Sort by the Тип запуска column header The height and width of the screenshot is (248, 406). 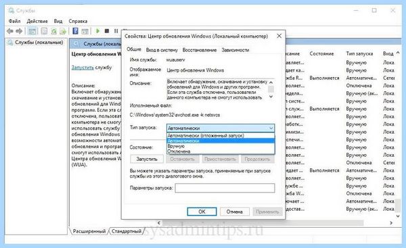point(359,53)
